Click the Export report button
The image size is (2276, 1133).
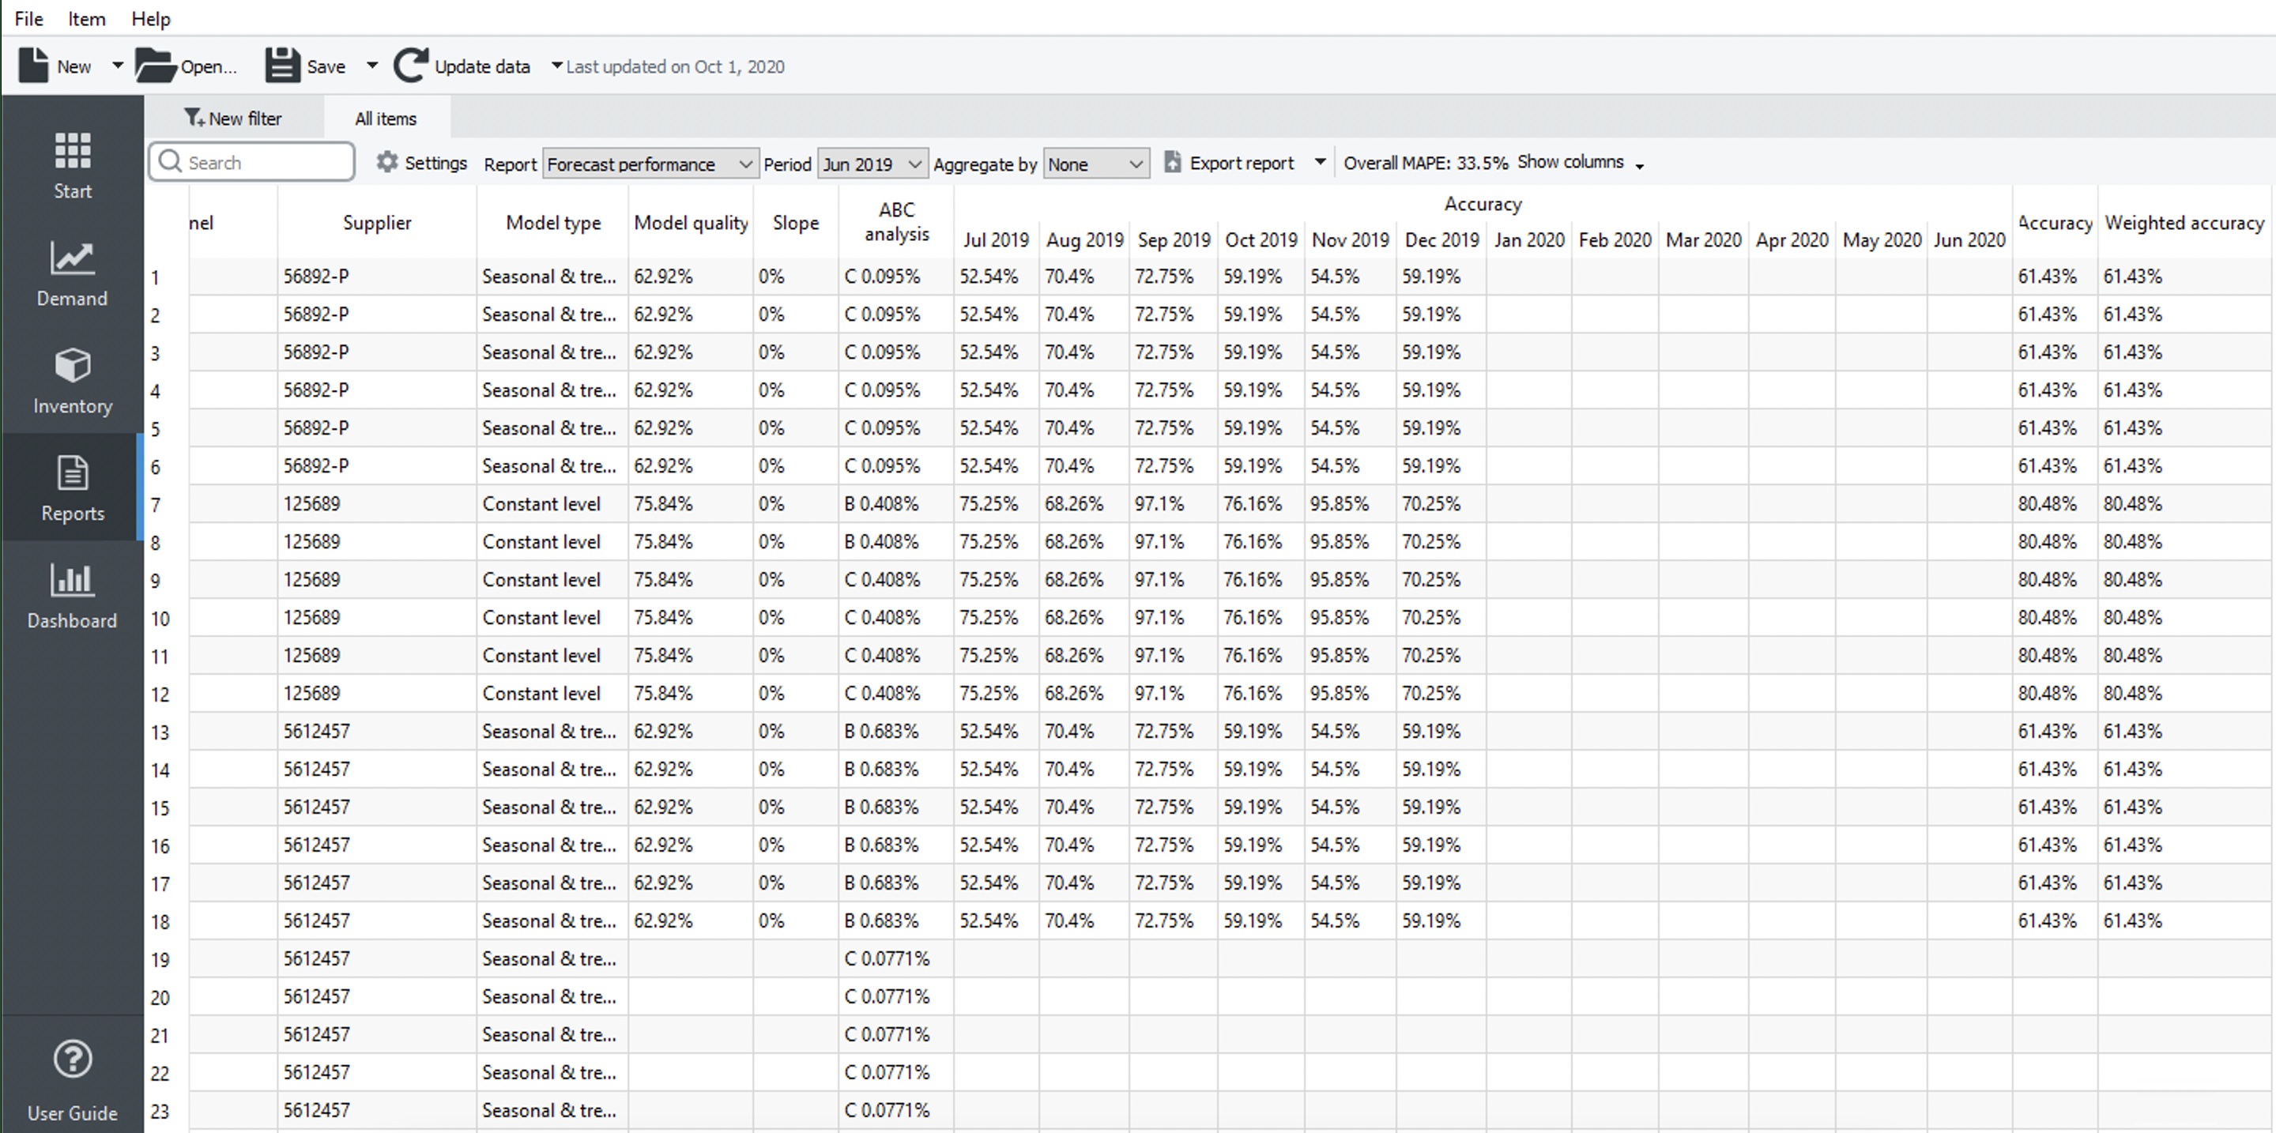1230,163
